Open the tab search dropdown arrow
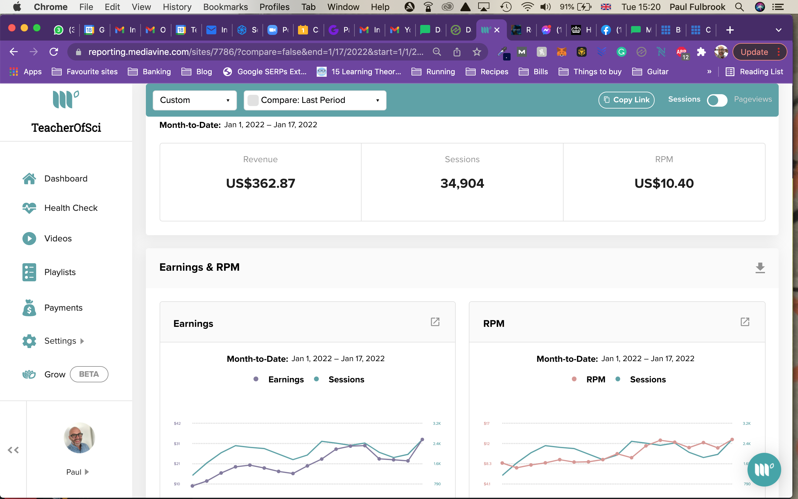Image resolution: width=798 pixels, height=499 pixels. (x=779, y=30)
